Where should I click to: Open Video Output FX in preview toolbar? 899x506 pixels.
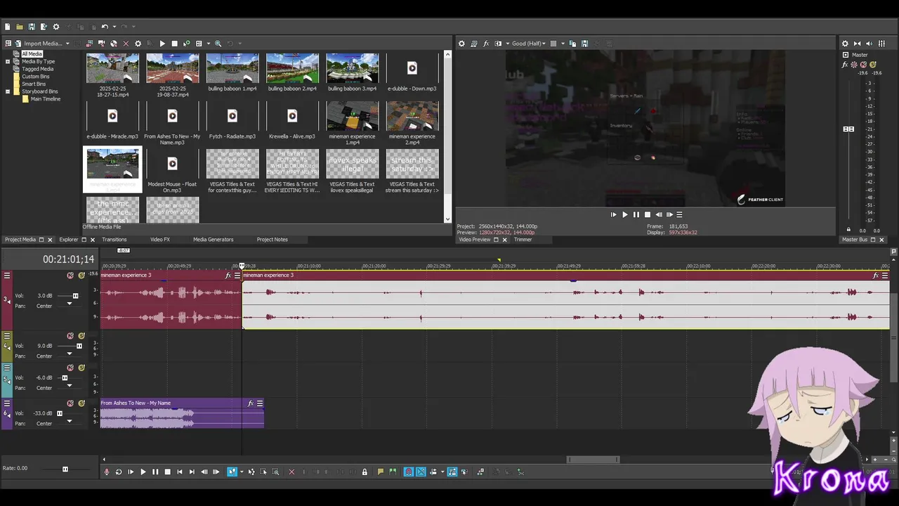click(486, 44)
